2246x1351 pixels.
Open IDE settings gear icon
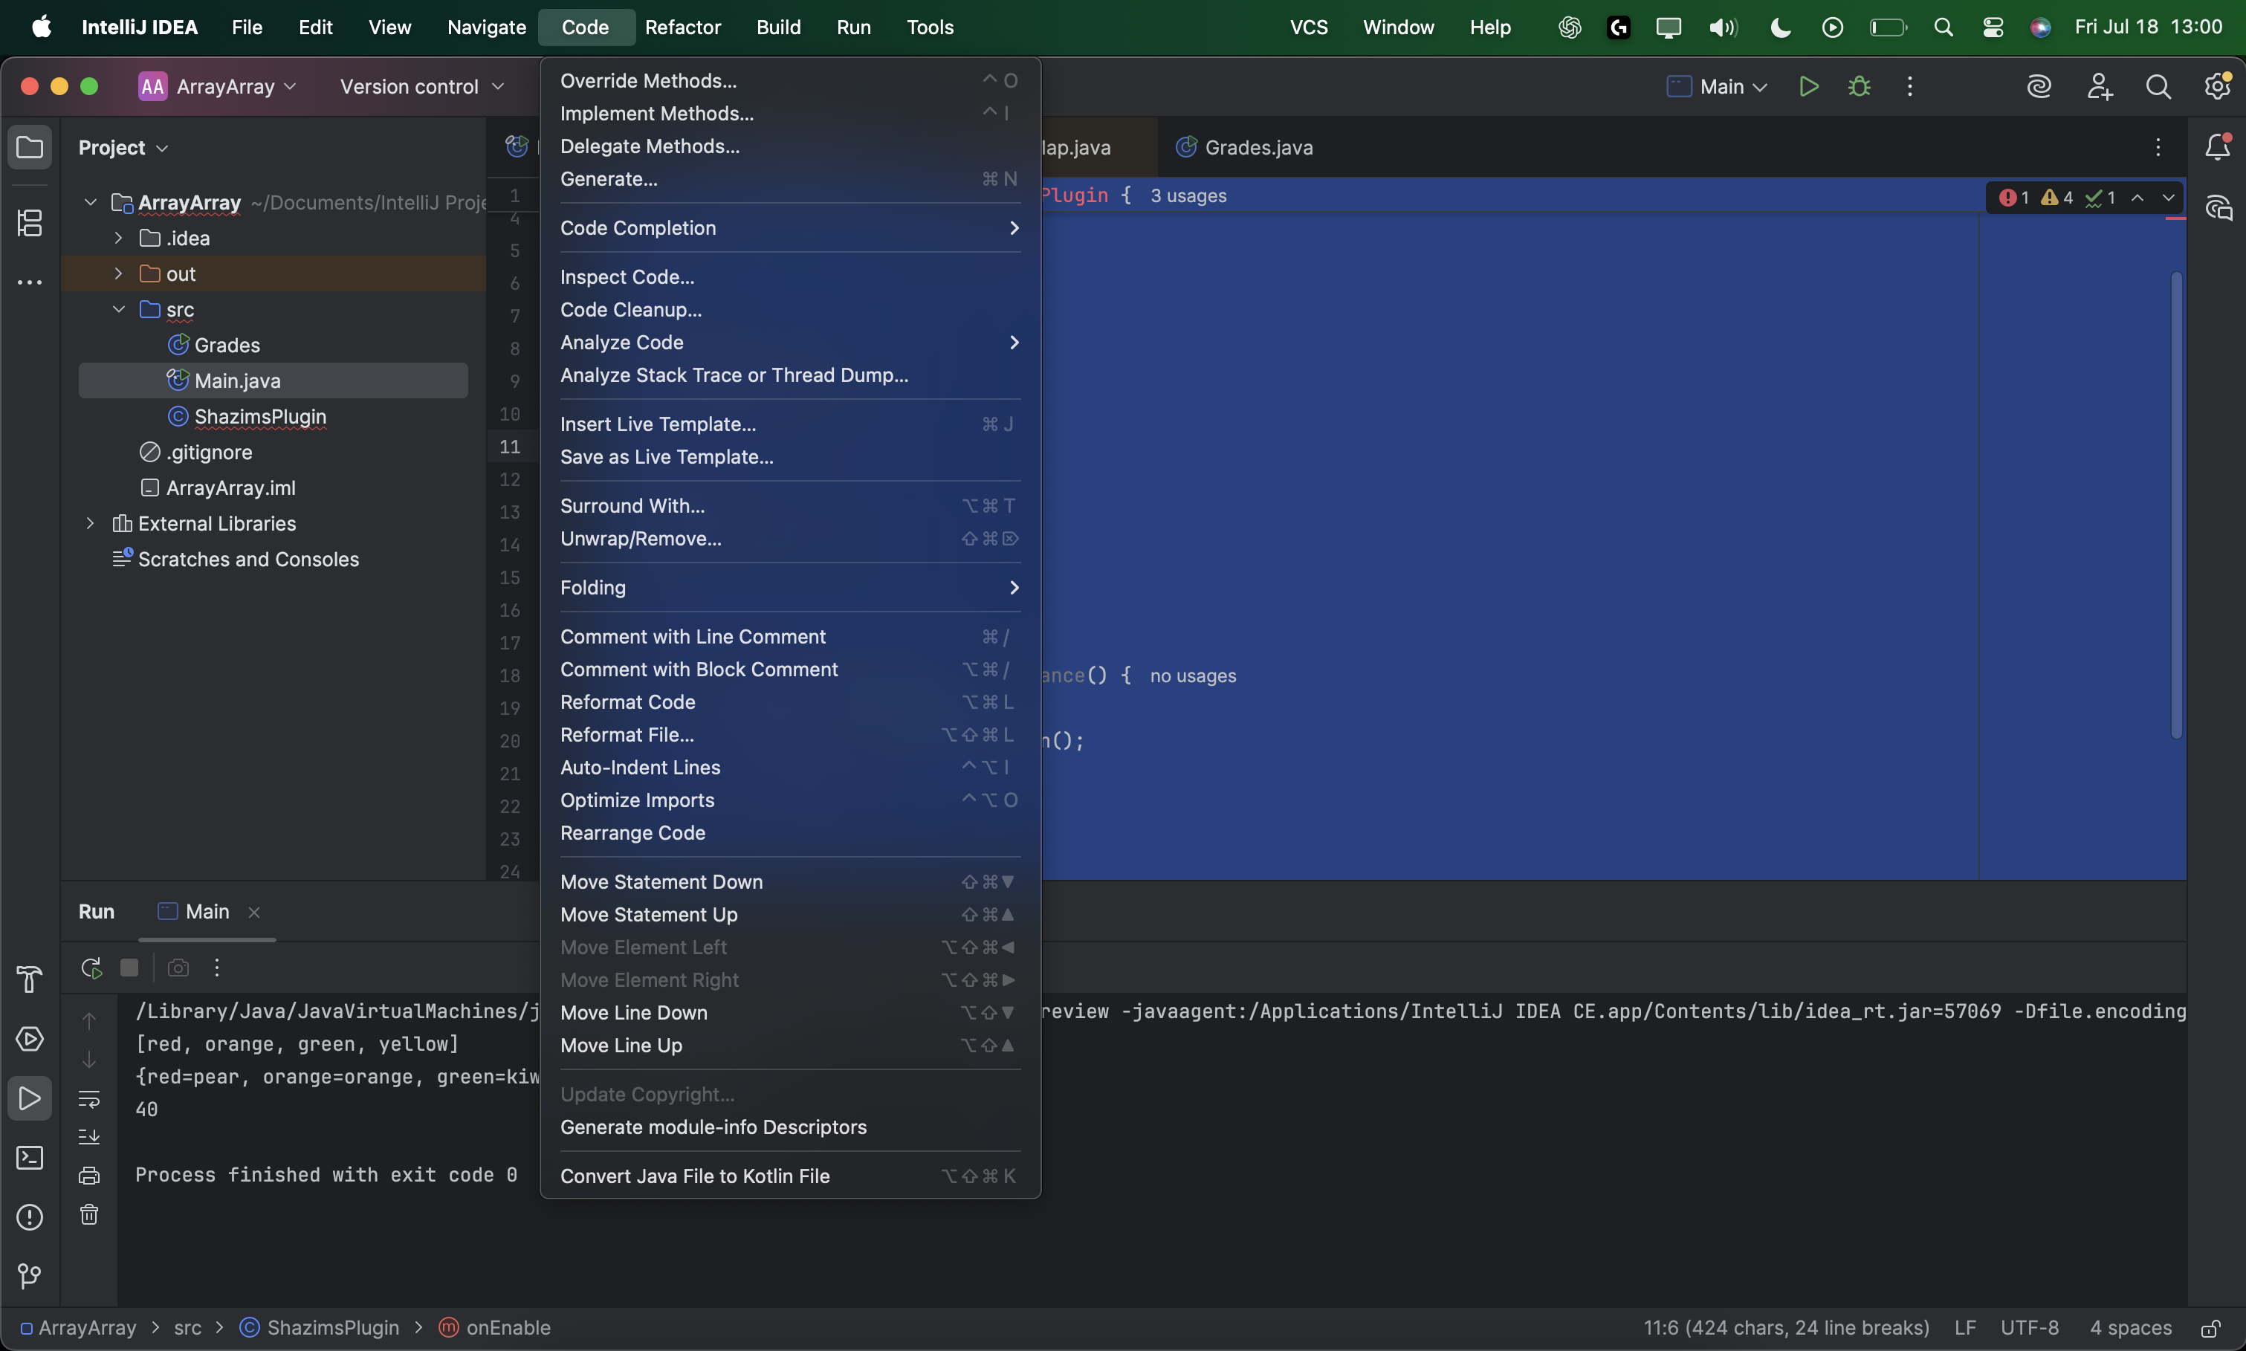pyautogui.click(x=2217, y=86)
